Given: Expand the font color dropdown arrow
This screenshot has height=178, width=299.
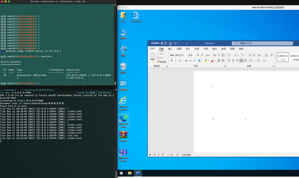Looking at the screenshot, I should (x=215, y=61).
